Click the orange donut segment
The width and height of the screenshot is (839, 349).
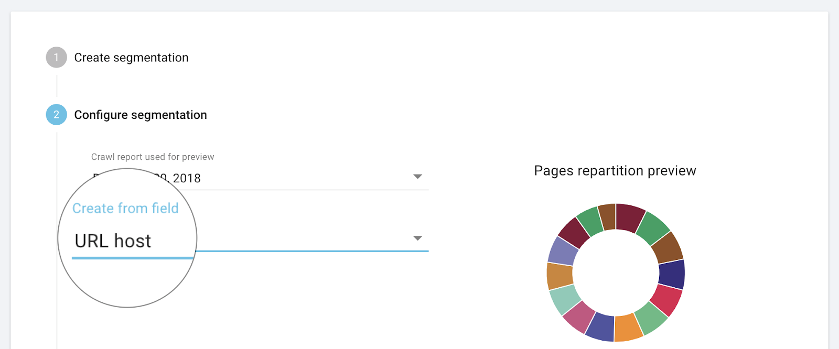(628, 328)
